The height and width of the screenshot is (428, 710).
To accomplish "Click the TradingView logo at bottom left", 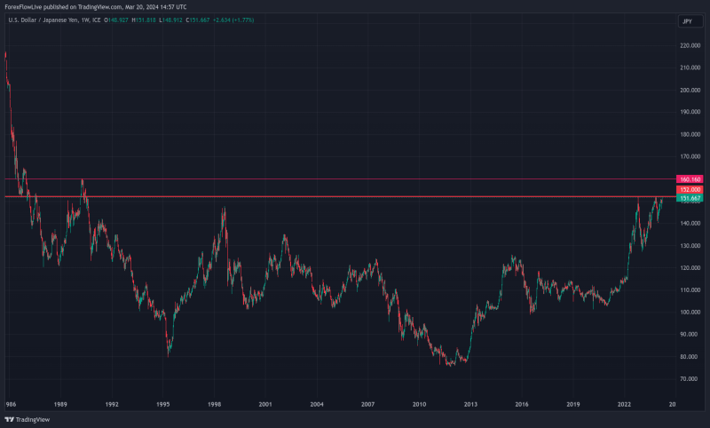I will coord(28,420).
